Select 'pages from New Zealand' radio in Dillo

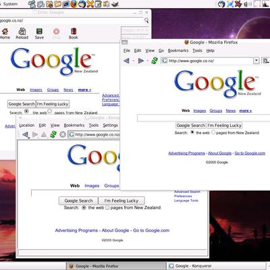[x=49, y=111]
